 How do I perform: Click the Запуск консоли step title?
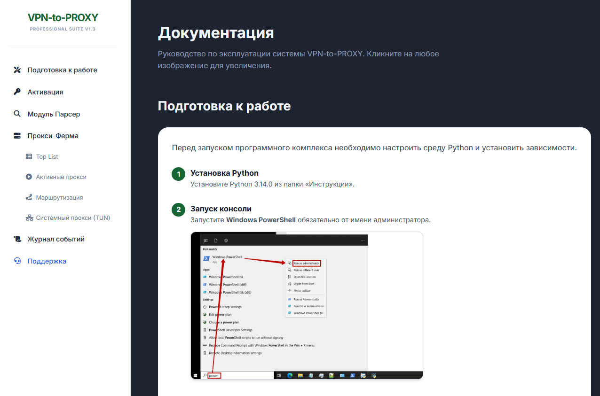point(221,209)
